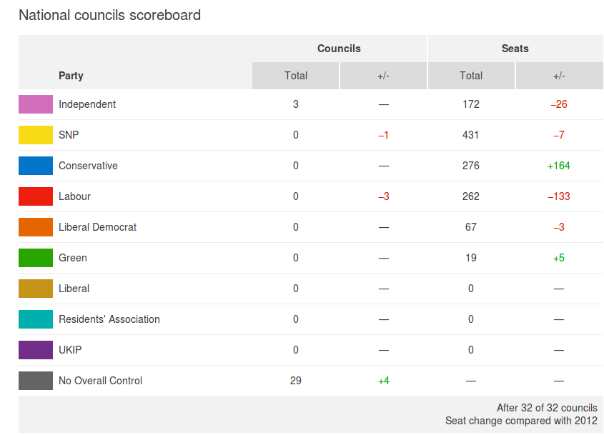Select the orange Liberal Democrat swatch
Screen dimensions: 604x435
click(x=36, y=227)
